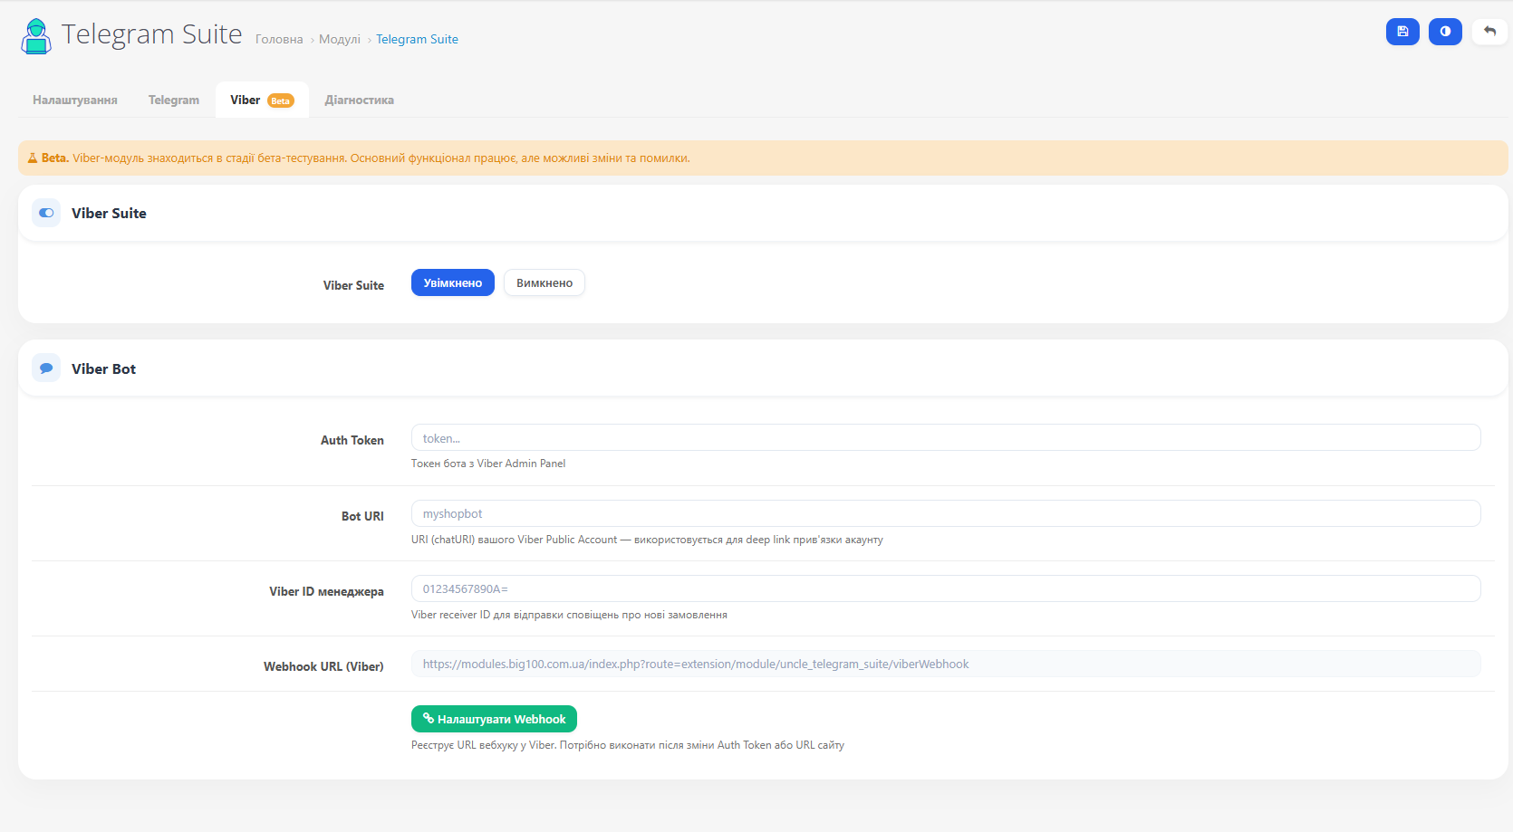Click the Webhook URL (Viber) read-only field
The image size is (1513, 832).
[946, 664]
